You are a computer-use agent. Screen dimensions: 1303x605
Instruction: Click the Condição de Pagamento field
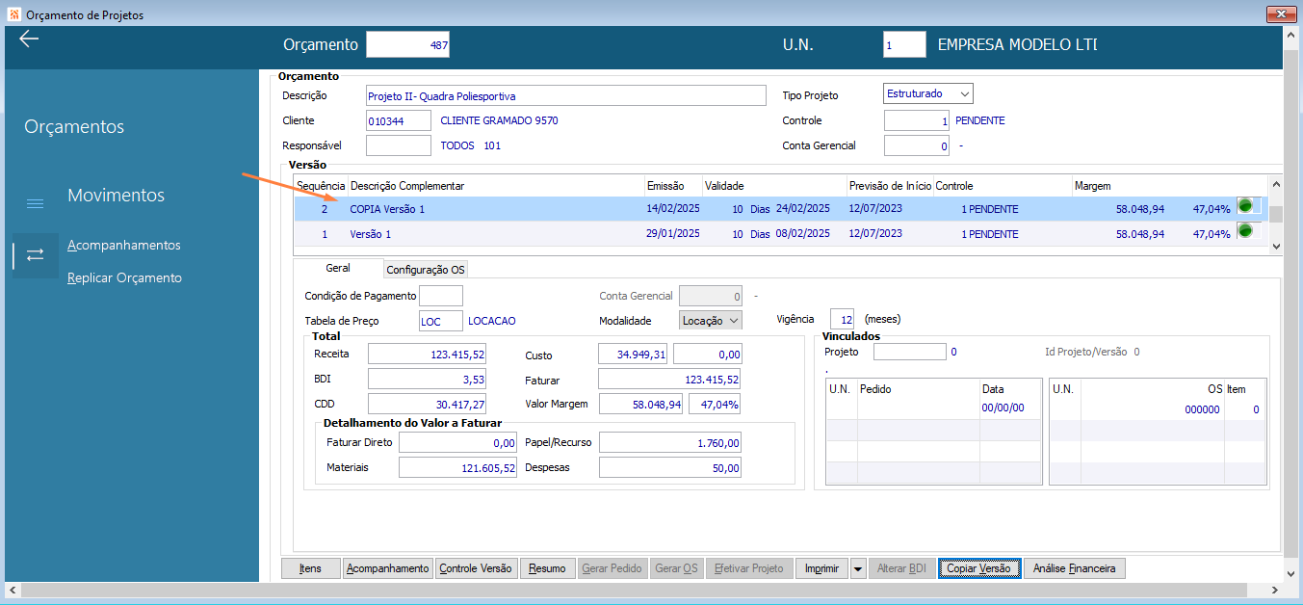(x=441, y=296)
